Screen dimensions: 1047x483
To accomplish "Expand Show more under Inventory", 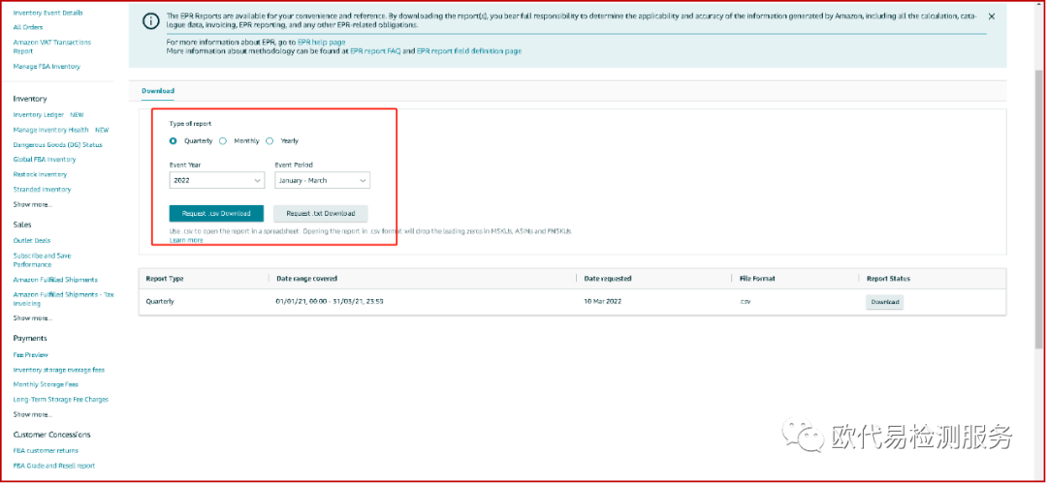I will pos(33,205).
